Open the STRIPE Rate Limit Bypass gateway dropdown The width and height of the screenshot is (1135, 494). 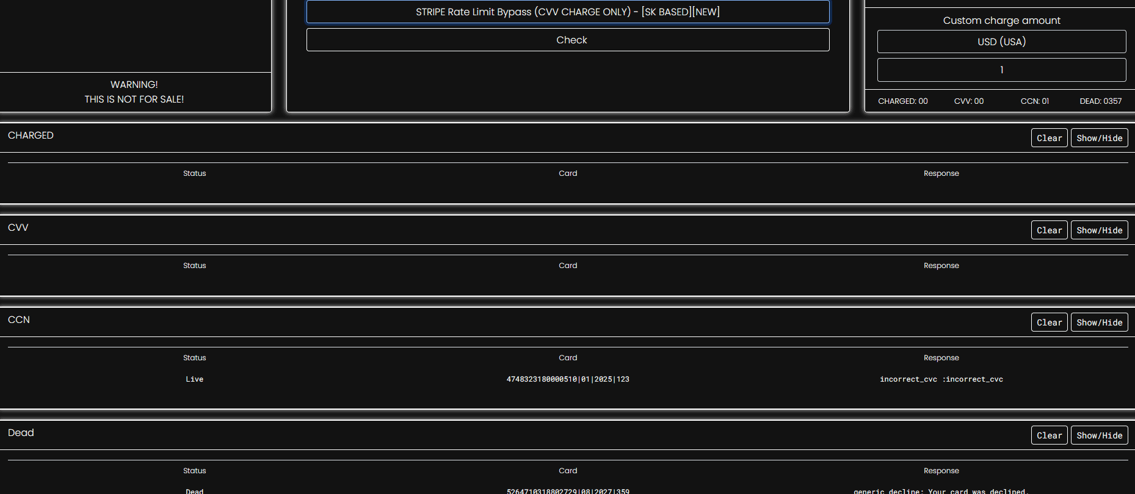pyautogui.click(x=568, y=12)
